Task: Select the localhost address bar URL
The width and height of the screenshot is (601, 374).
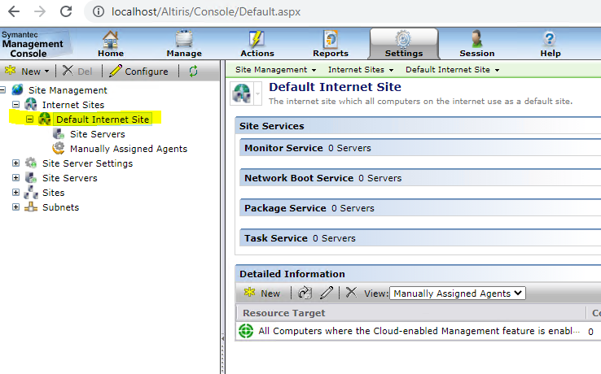Action: click(x=206, y=12)
